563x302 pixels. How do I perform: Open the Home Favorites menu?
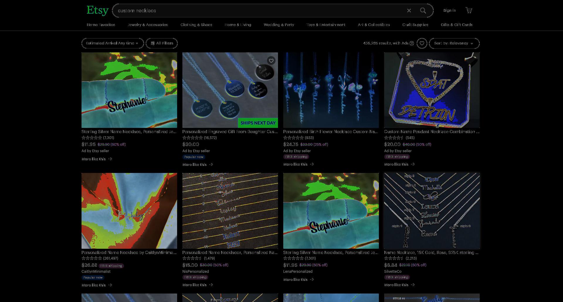[x=101, y=25]
